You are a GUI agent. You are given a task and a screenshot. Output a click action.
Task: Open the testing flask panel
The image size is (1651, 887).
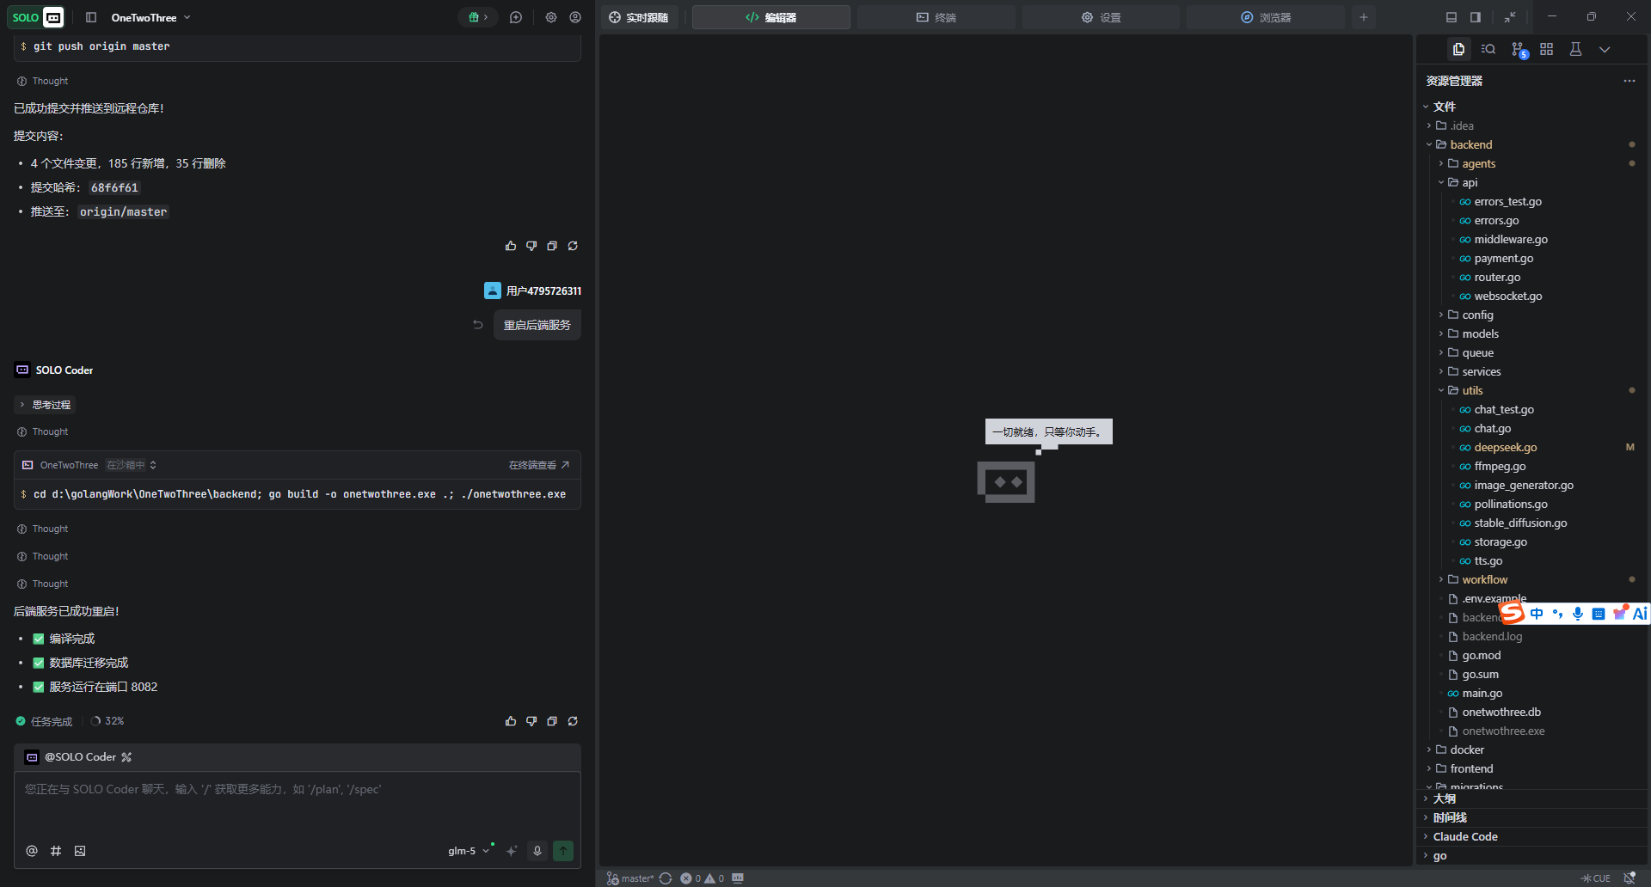[x=1575, y=50]
